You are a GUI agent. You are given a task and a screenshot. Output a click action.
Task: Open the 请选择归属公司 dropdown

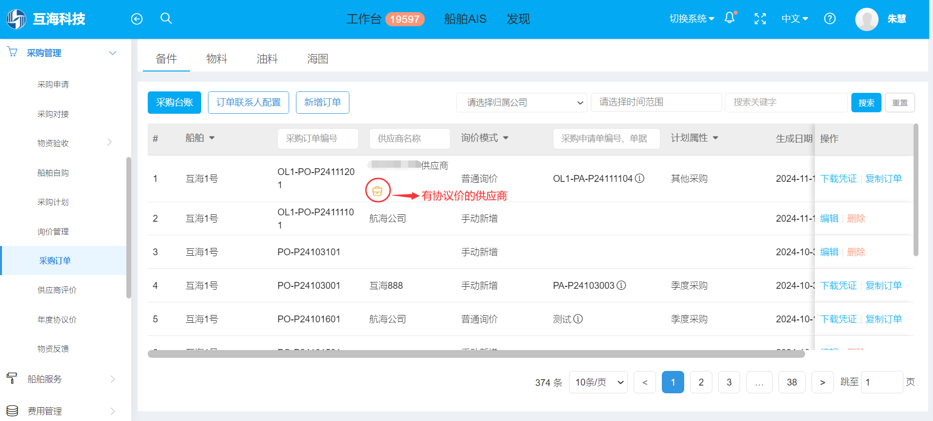coord(521,103)
